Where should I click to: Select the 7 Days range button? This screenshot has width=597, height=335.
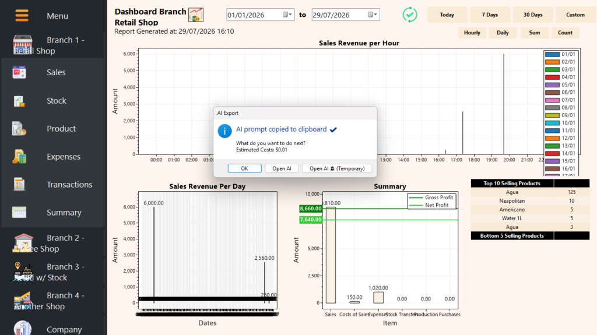pos(490,15)
